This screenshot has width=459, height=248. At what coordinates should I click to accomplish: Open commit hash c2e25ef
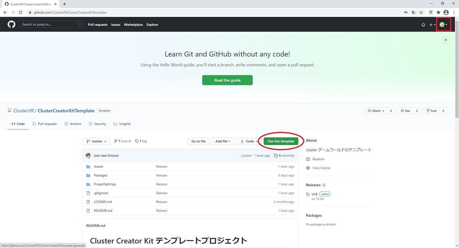246,156
